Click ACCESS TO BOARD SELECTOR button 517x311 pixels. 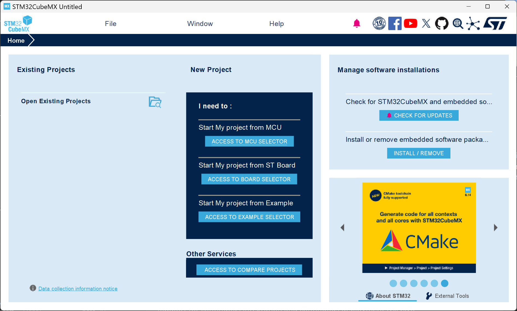click(x=249, y=179)
